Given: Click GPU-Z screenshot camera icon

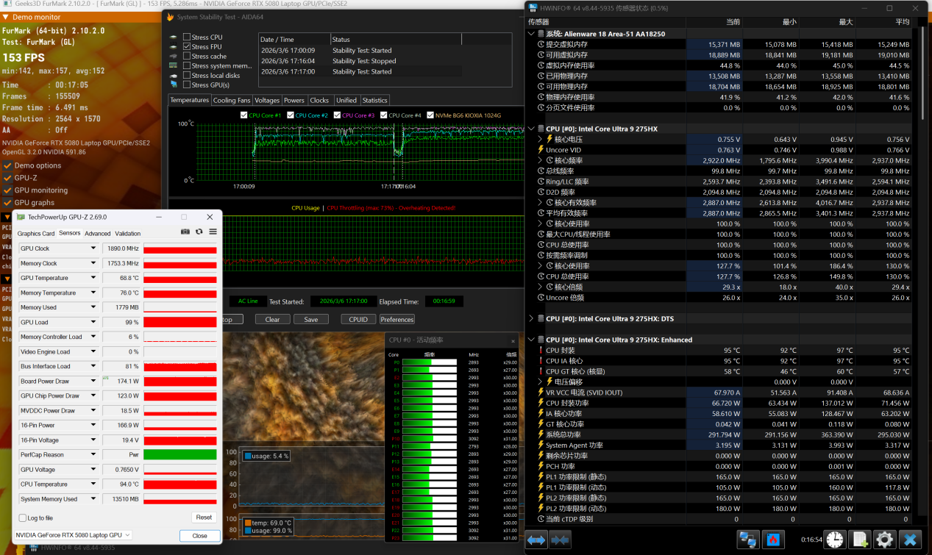Looking at the screenshot, I should coord(185,232).
